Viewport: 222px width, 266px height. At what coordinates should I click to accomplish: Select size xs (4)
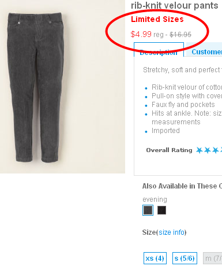coord(155,258)
